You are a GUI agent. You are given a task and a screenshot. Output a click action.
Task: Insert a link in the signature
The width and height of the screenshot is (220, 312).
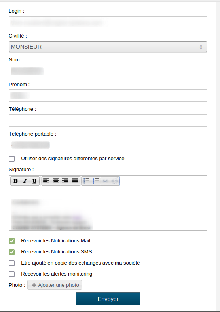pos(105,181)
